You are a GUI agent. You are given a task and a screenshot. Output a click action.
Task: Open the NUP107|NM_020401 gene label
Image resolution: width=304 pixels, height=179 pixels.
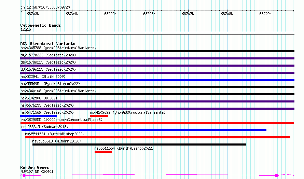point(37,171)
